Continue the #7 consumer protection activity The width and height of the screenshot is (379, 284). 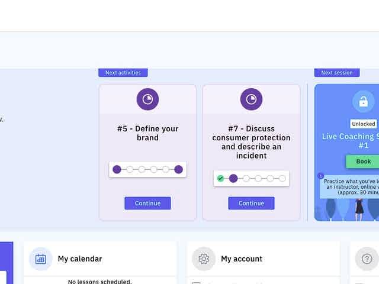click(x=251, y=204)
